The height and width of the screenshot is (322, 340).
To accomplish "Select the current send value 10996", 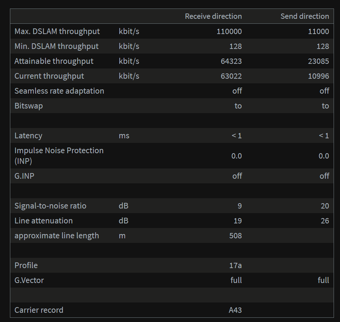I will (318, 76).
